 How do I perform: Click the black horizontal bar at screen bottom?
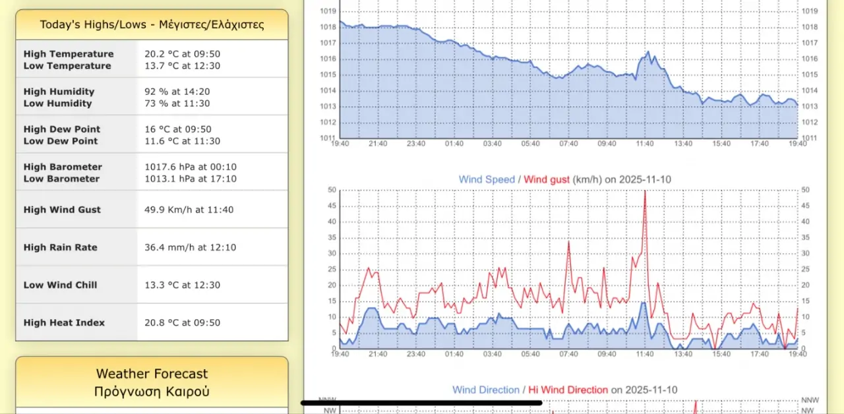[x=421, y=403]
